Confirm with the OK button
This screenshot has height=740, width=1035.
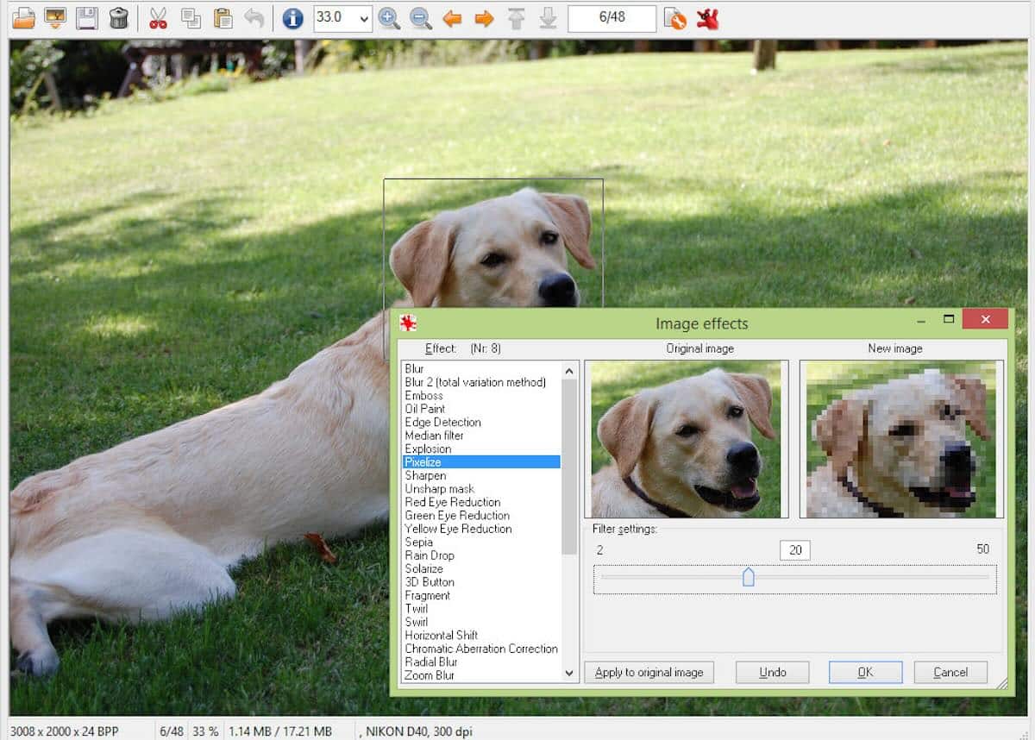pyautogui.click(x=865, y=672)
